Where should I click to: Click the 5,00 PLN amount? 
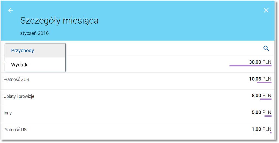click(261, 112)
